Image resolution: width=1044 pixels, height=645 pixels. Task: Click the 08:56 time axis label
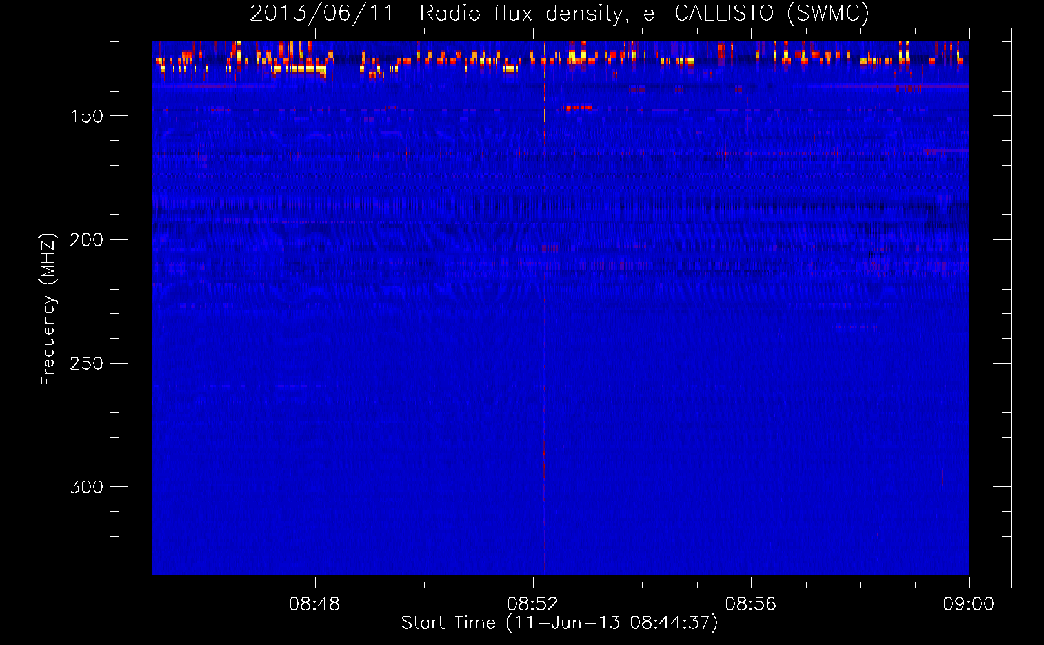tap(750, 604)
